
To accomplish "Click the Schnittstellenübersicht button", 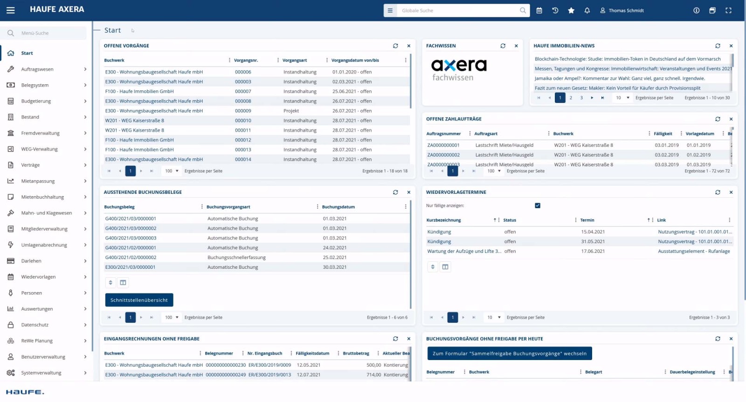I will 139,300.
